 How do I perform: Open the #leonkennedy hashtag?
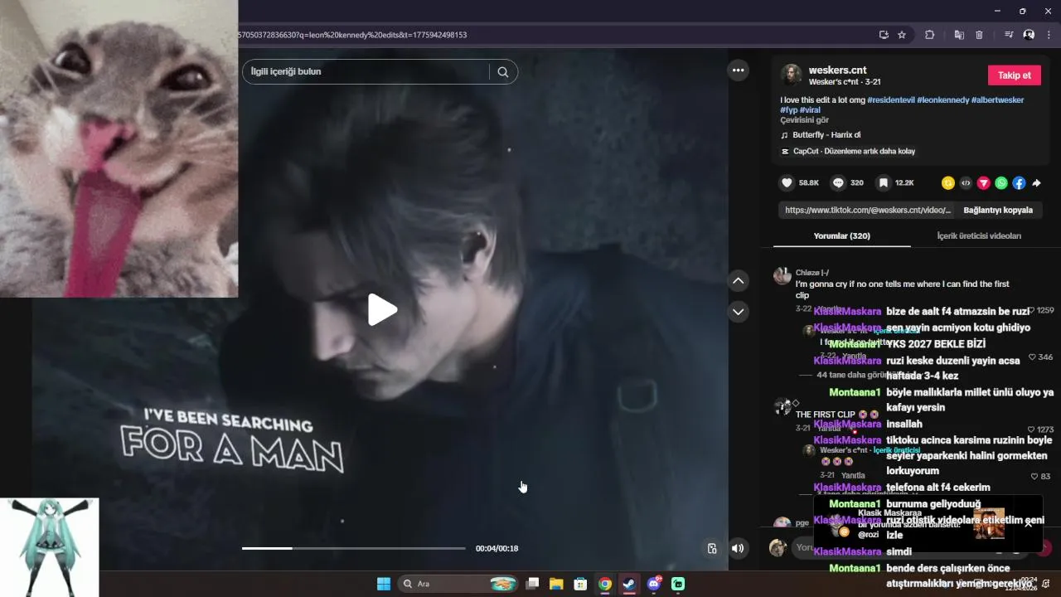coord(942,99)
